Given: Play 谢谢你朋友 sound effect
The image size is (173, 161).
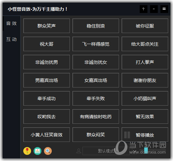Looking at the screenshot, I should click(145, 80).
